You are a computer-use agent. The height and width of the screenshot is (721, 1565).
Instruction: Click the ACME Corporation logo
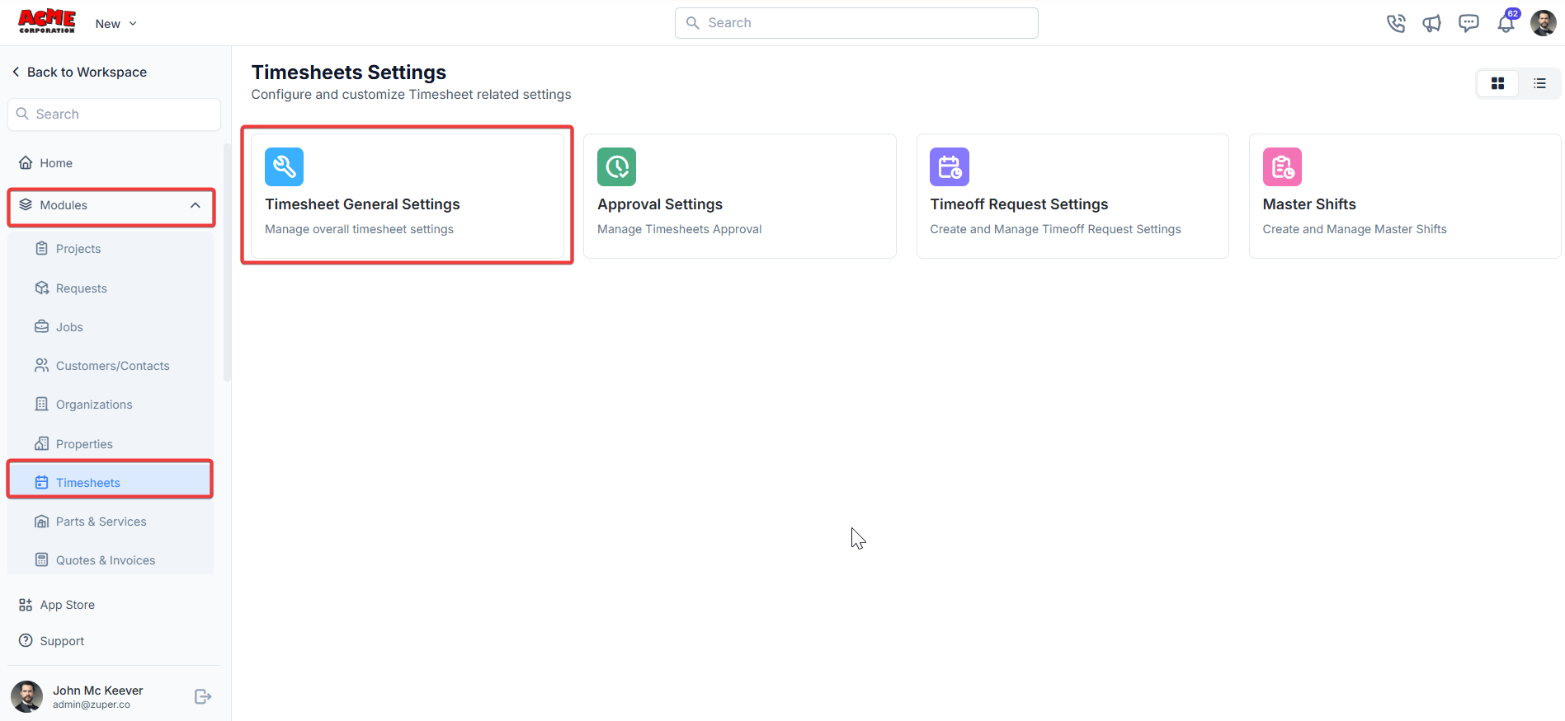click(x=47, y=22)
